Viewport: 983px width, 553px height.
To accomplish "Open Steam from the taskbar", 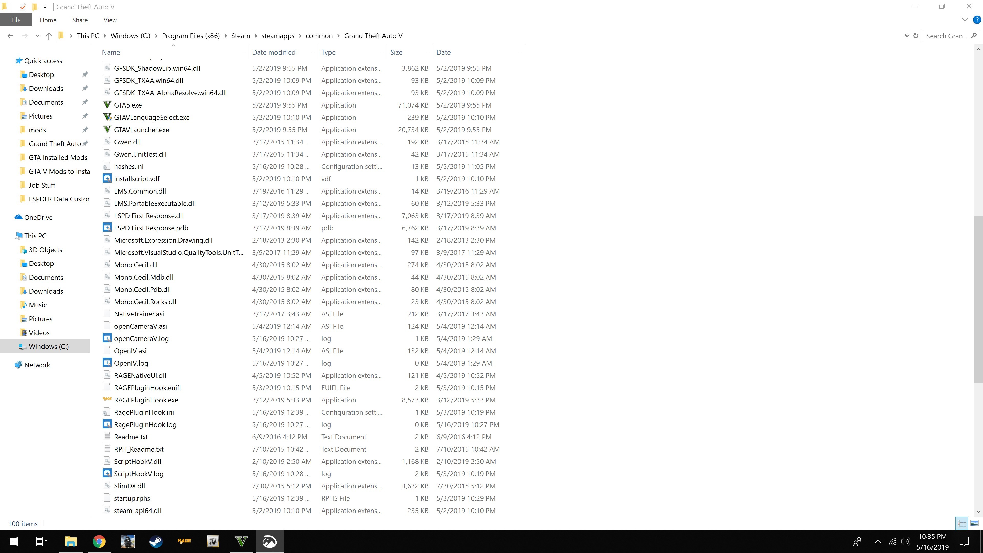I will (x=156, y=541).
